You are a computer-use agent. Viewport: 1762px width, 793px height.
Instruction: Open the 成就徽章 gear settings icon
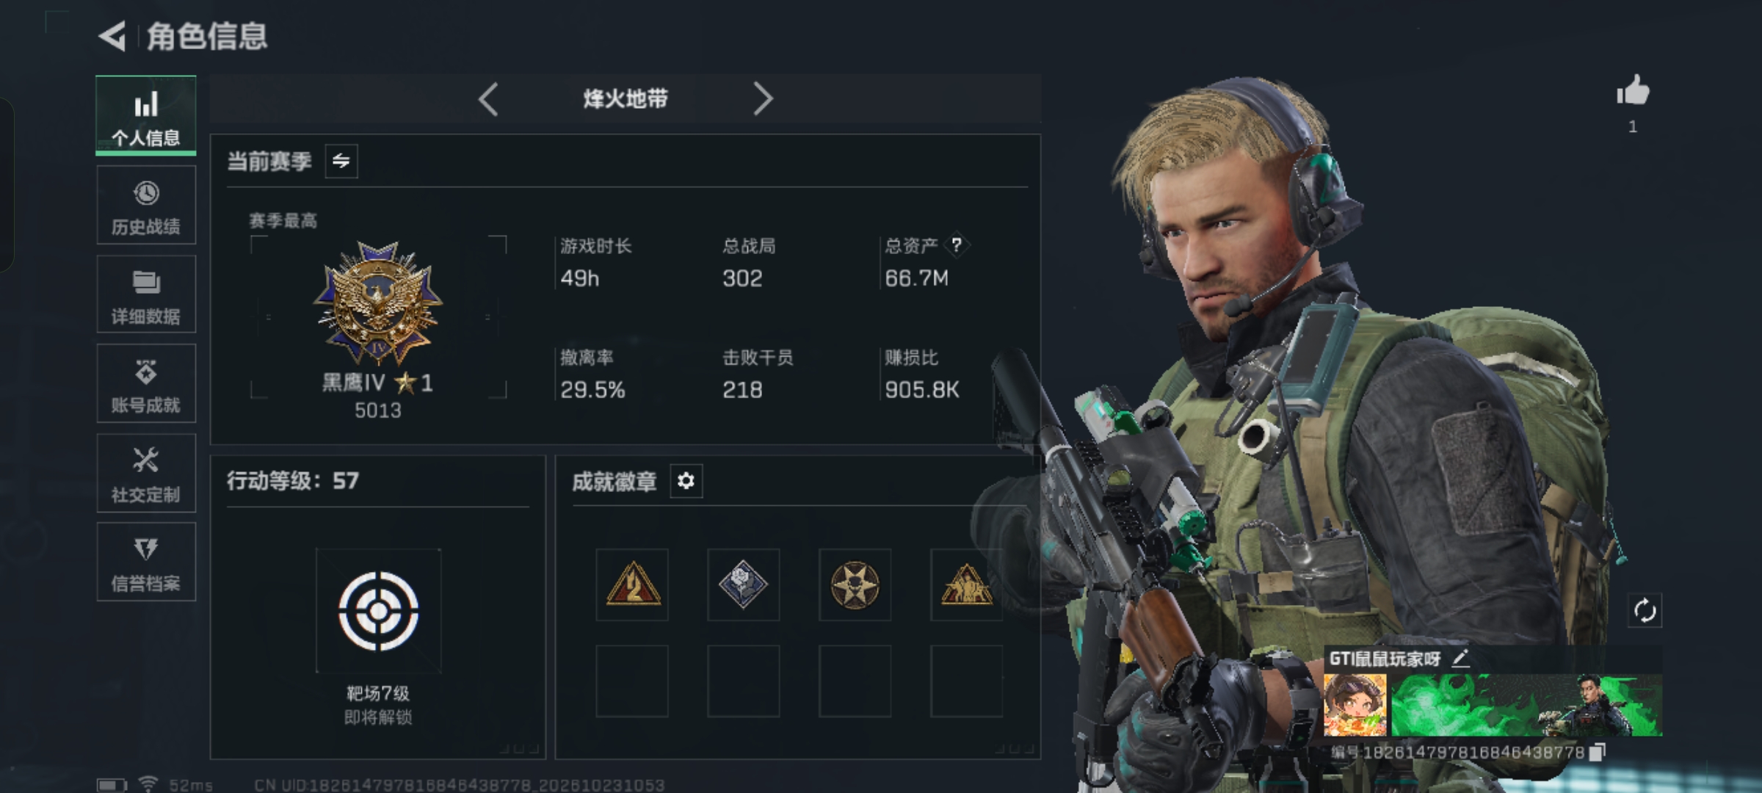point(686,481)
